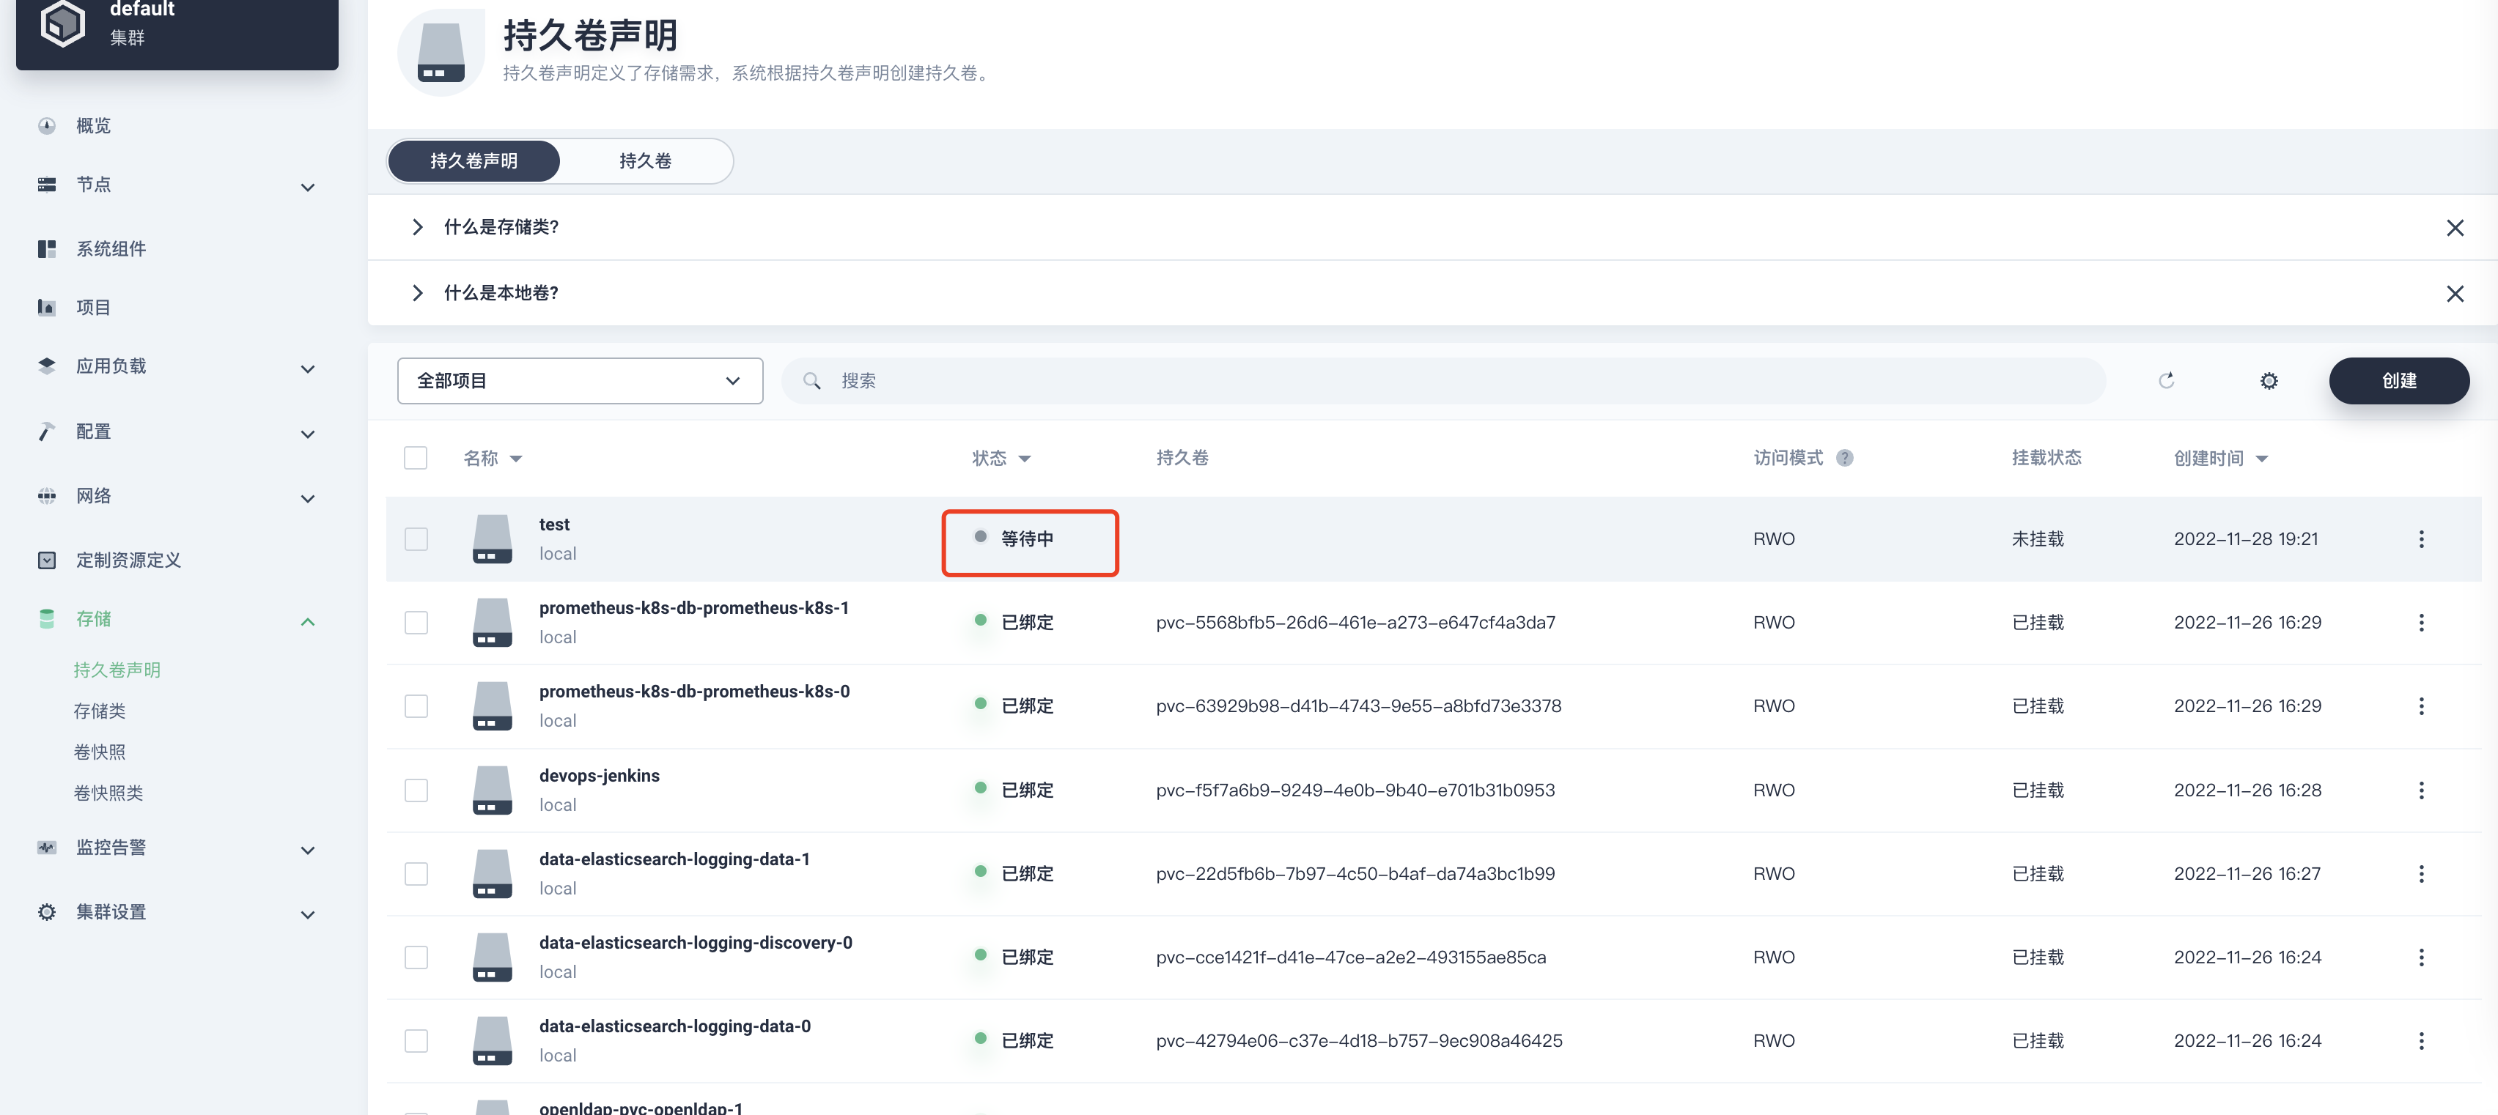Screen dimensions: 2498x1115
Task: Open 系统组件 from the sidebar icon
Action: point(47,249)
